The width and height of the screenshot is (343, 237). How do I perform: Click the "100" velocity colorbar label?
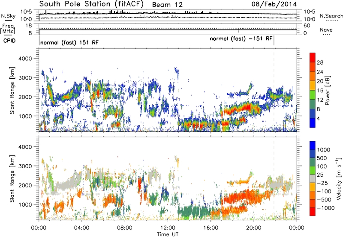tap(322, 166)
